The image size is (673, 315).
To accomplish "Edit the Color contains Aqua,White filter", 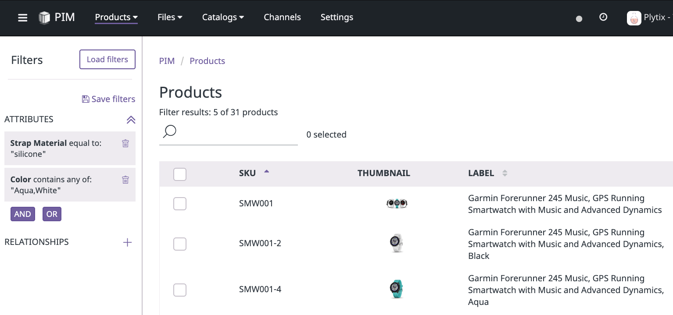I will [70, 185].
